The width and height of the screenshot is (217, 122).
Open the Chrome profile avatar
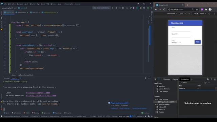[210, 9]
